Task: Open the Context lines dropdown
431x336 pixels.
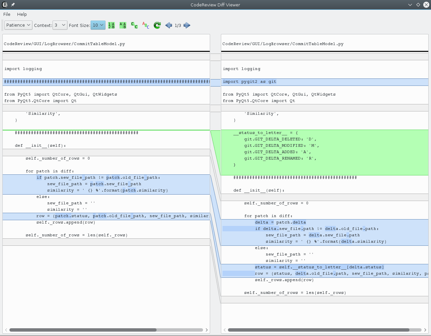Action: [x=60, y=25]
